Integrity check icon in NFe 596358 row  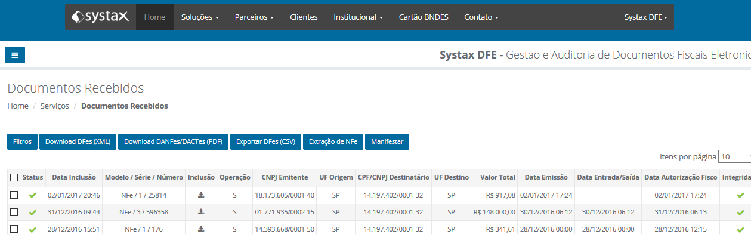tap(740, 212)
